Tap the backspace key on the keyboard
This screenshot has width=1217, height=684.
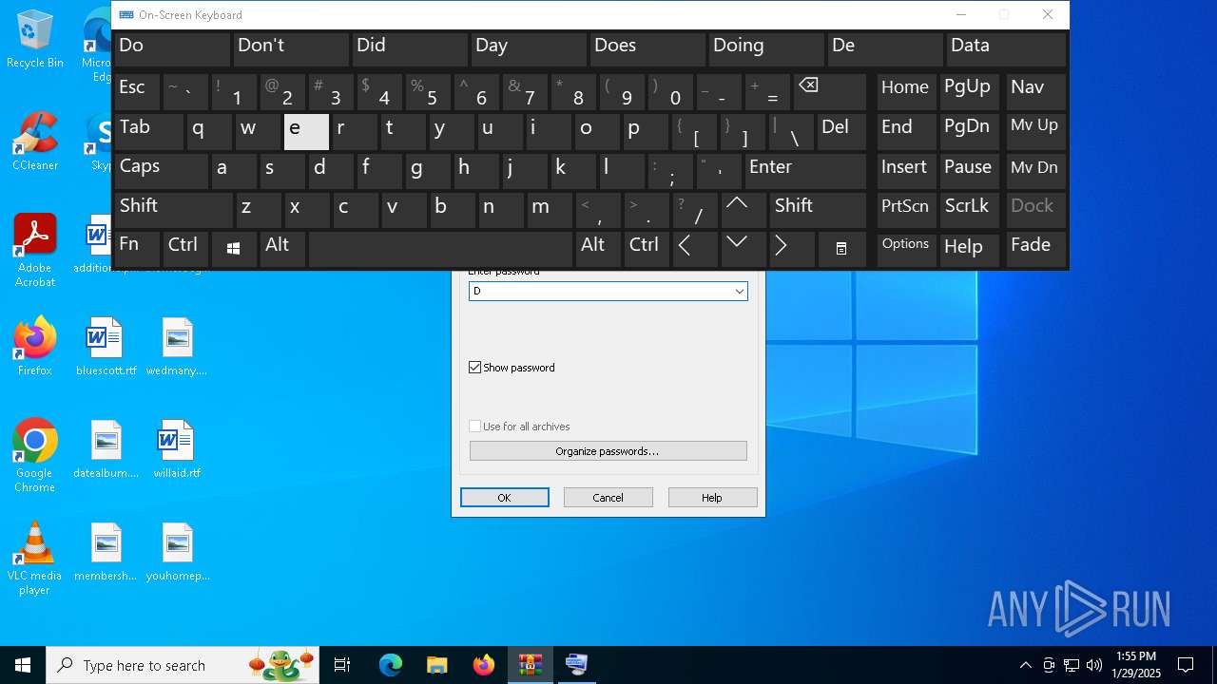pyautogui.click(x=829, y=92)
